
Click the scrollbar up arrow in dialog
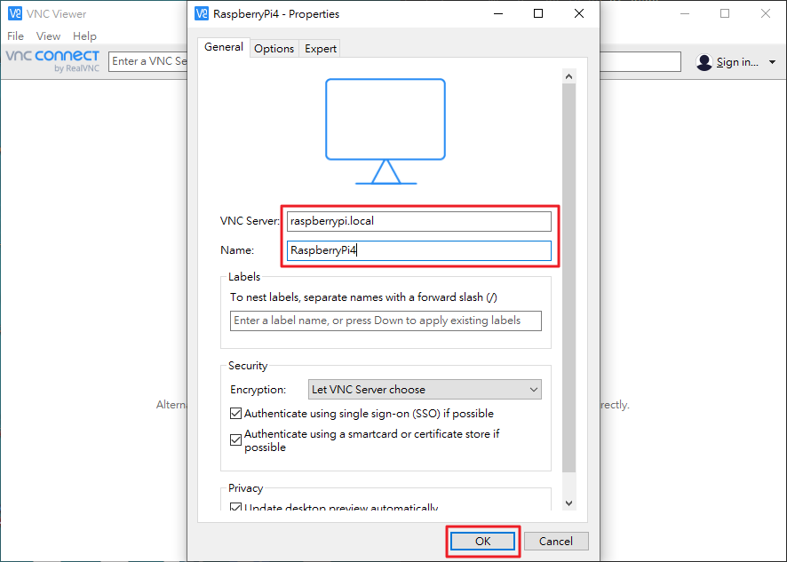click(x=568, y=76)
